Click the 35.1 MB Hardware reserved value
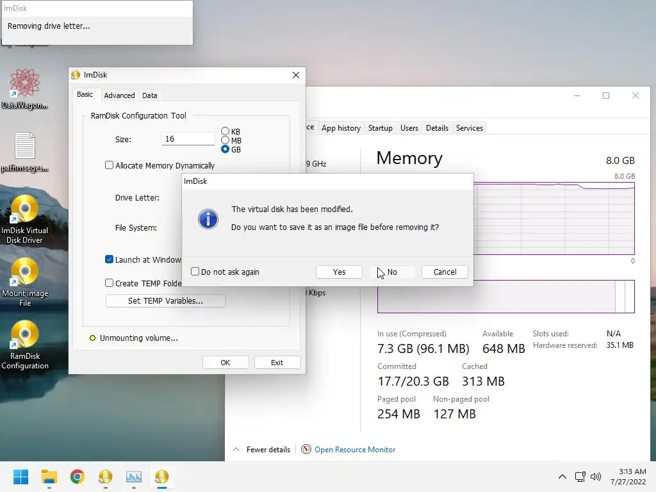The height and width of the screenshot is (492, 656). pos(620,345)
